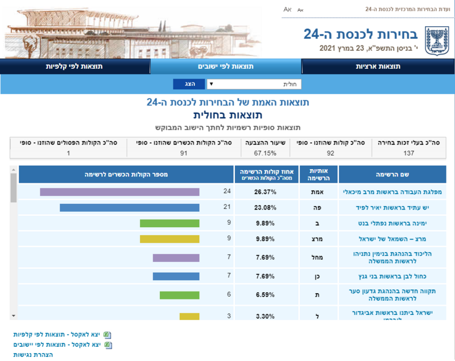Click the כן list letters cell
This screenshot has width=455, height=361.
point(317,277)
